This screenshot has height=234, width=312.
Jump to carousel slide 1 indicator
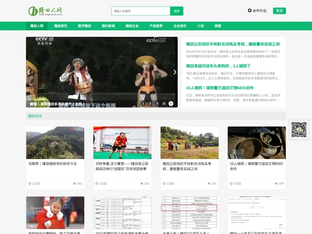click(x=143, y=104)
